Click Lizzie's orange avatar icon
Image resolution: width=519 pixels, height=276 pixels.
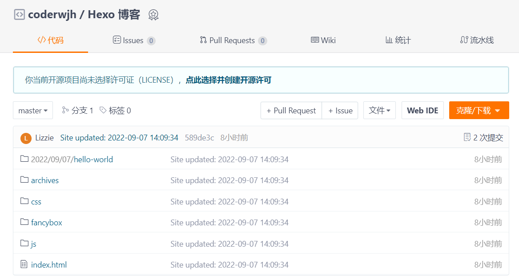click(26, 138)
